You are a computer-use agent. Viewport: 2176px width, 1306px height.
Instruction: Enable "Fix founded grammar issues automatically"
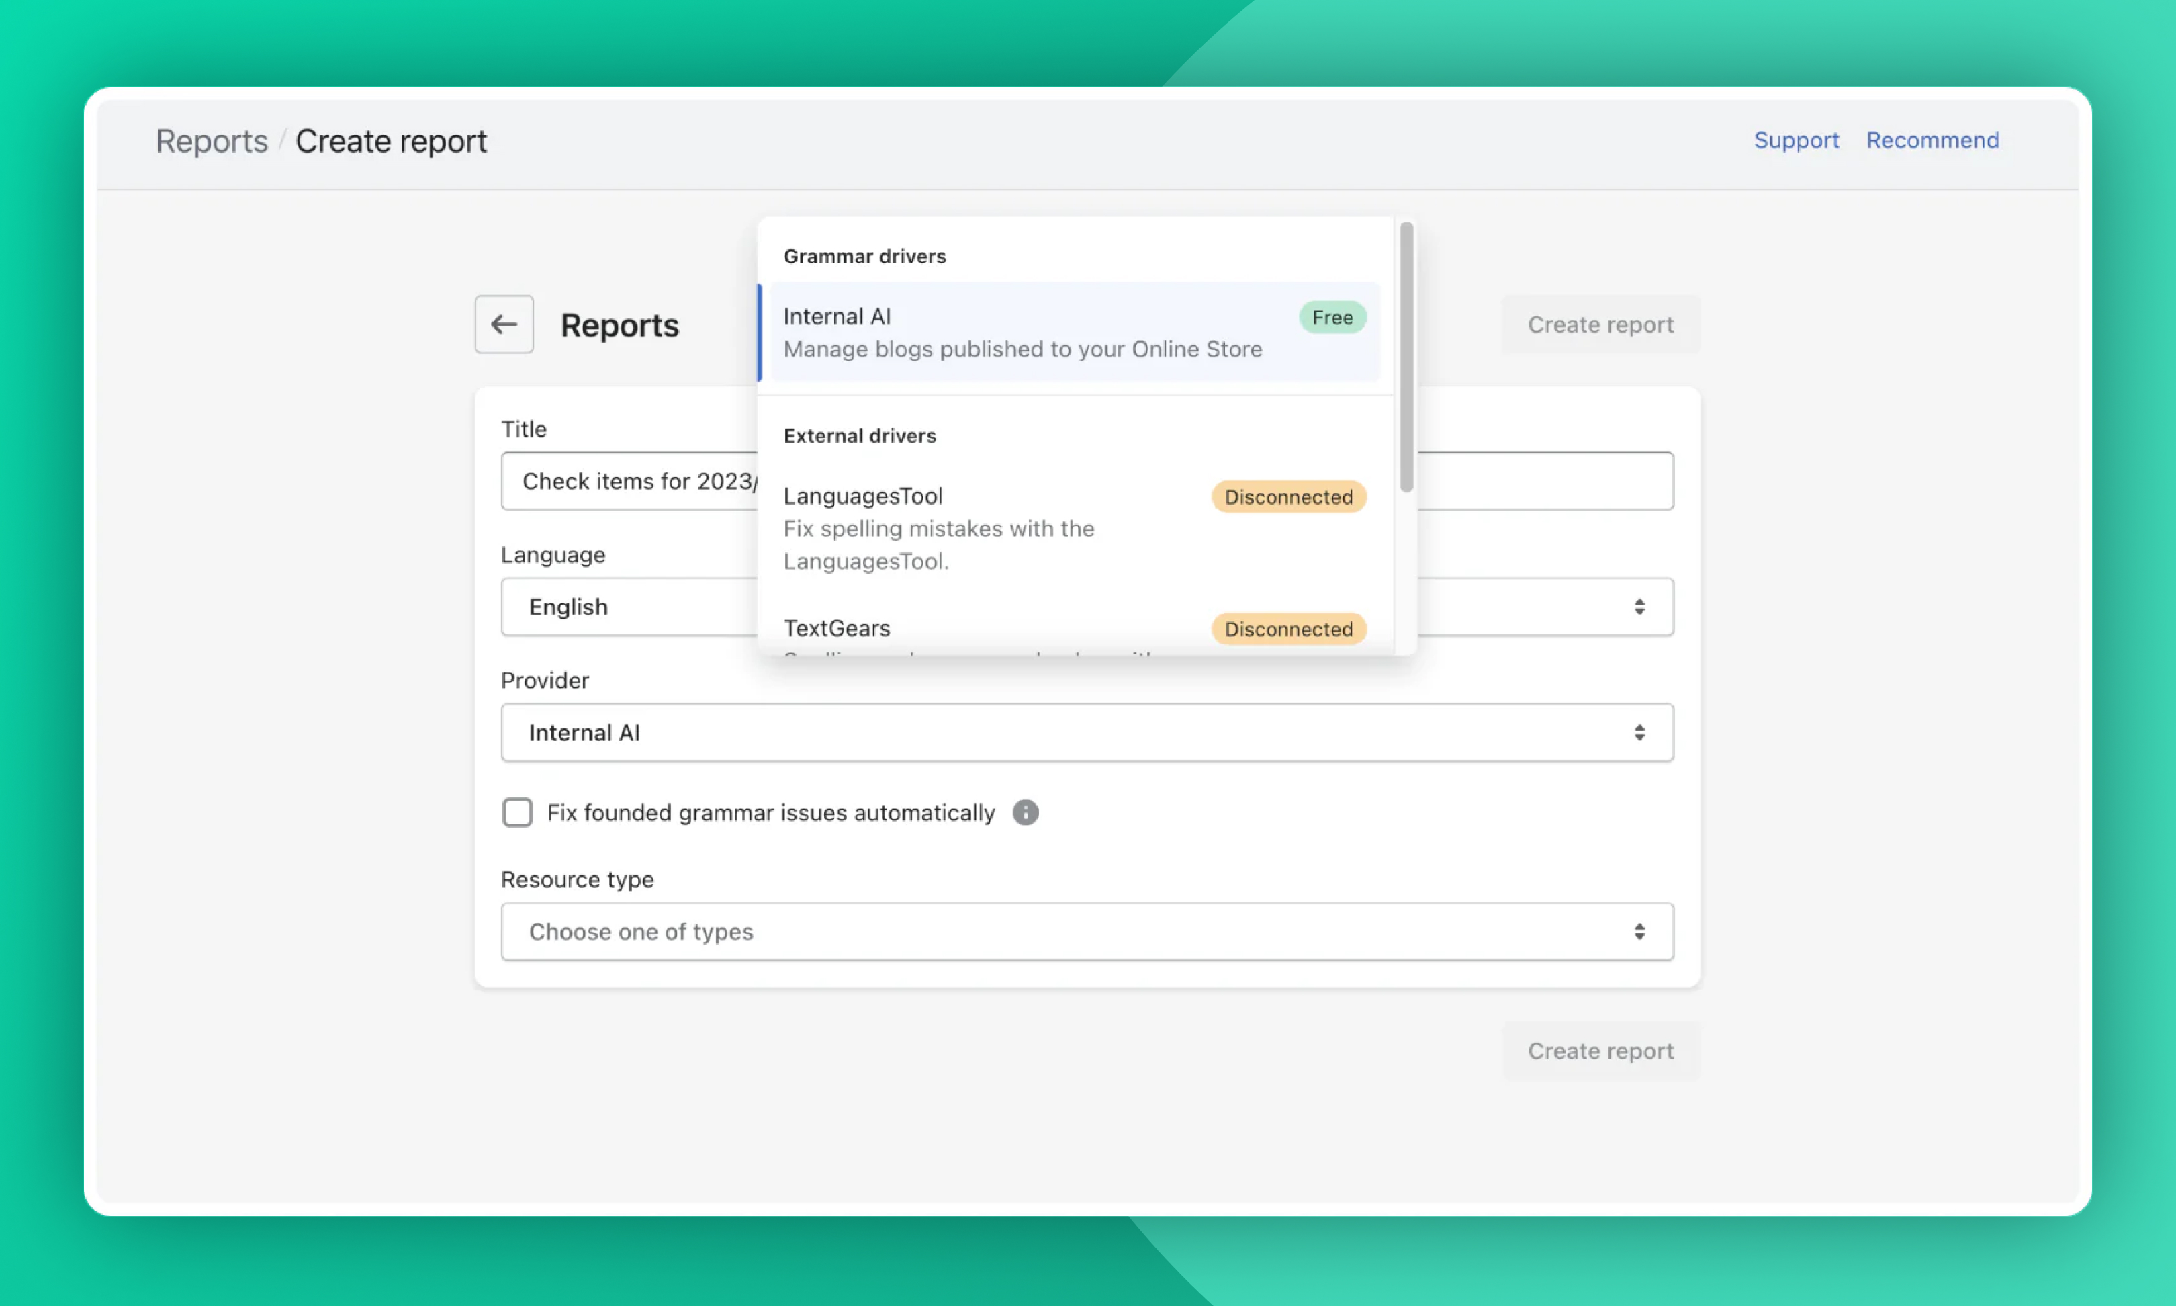pyautogui.click(x=517, y=812)
